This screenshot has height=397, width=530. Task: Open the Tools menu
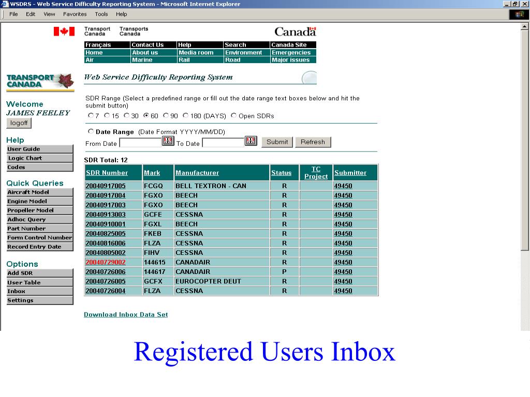click(101, 14)
